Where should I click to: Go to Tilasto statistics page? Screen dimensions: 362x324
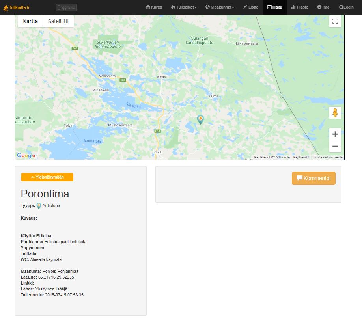pos(300,7)
